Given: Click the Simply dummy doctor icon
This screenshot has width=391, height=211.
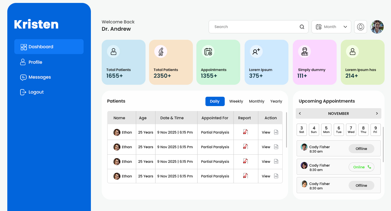Looking at the screenshot, I should [x=305, y=51].
